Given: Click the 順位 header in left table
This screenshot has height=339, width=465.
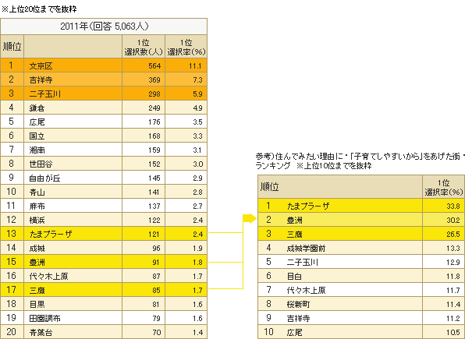Looking at the screenshot, I should pos(12,47).
